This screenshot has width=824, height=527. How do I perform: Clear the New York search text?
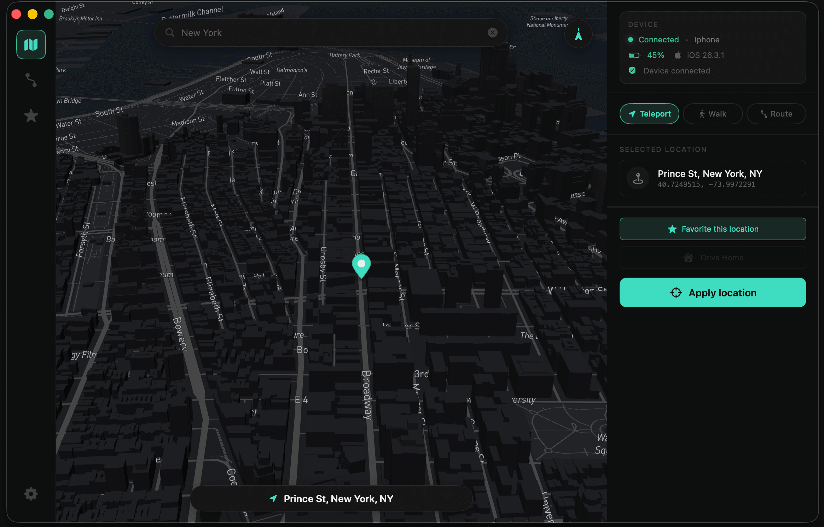click(x=492, y=32)
